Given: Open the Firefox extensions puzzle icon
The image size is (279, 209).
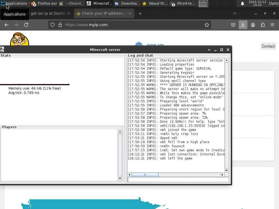Looking at the screenshot, I should [x=263, y=25].
